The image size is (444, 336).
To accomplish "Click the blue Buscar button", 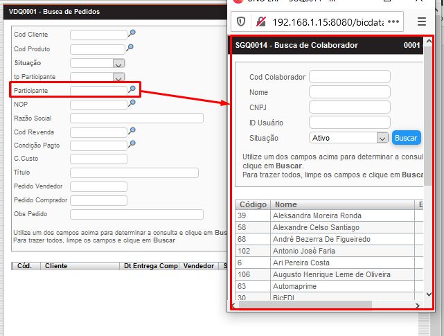I will pos(407,138).
